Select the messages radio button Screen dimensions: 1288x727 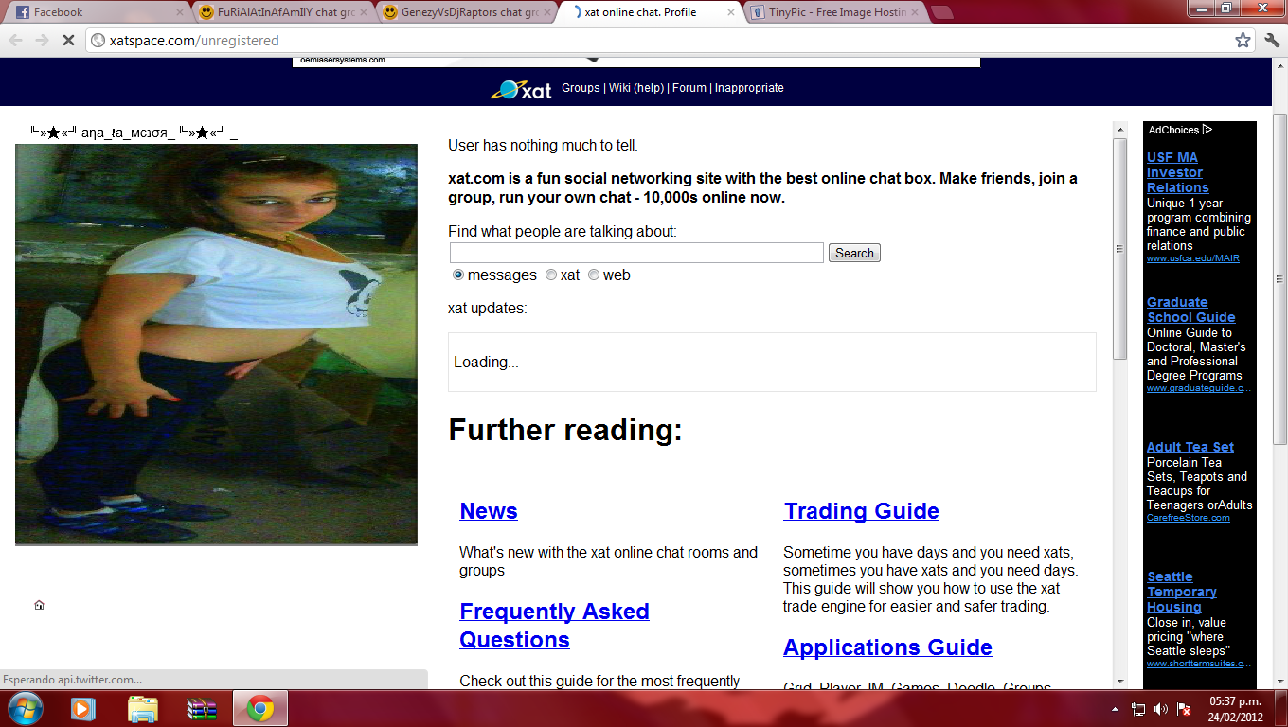point(458,275)
